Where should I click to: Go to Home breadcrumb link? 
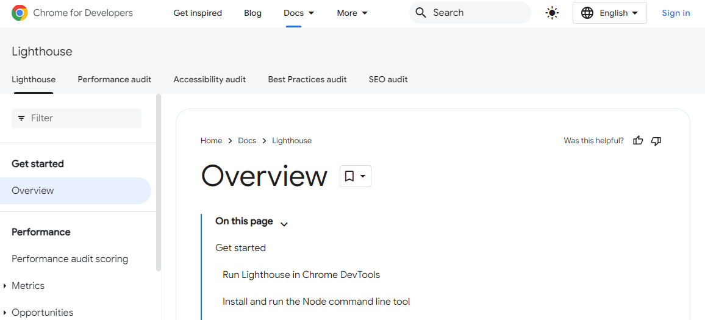click(212, 141)
